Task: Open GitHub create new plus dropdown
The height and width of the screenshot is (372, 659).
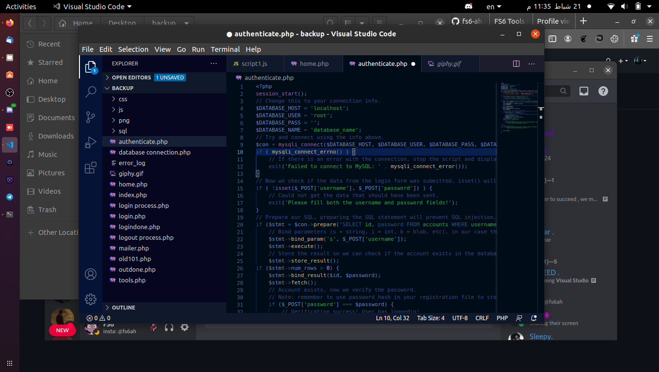Action: pos(623,61)
